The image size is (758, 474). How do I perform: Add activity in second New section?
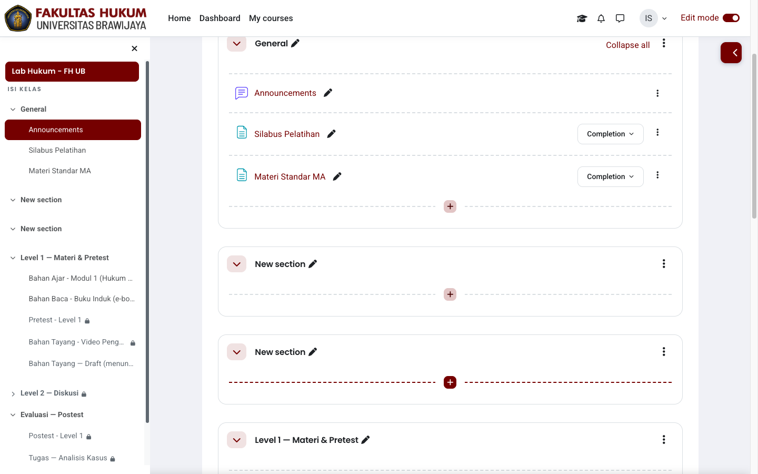(450, 382)
